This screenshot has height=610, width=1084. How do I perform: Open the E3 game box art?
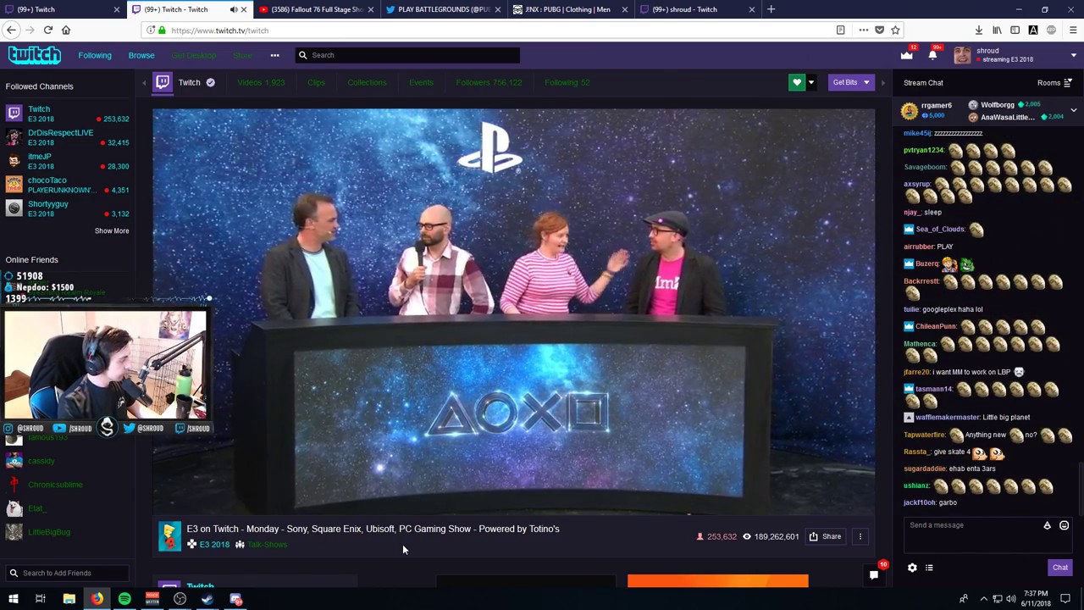pos(170,536)
